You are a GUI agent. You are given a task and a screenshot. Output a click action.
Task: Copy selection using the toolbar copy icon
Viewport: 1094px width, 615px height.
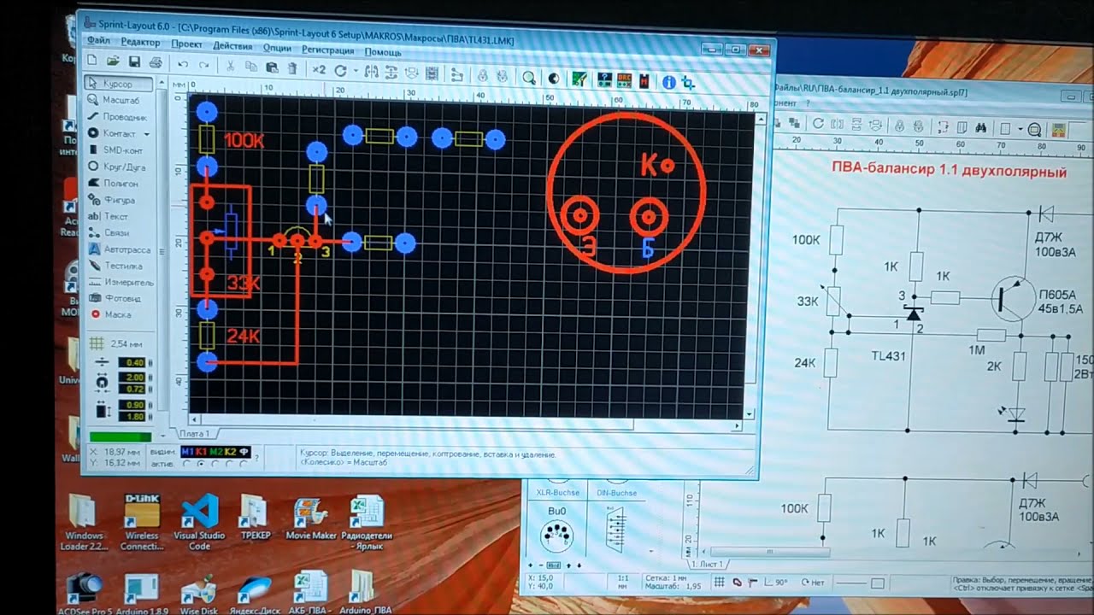[250, 67]
